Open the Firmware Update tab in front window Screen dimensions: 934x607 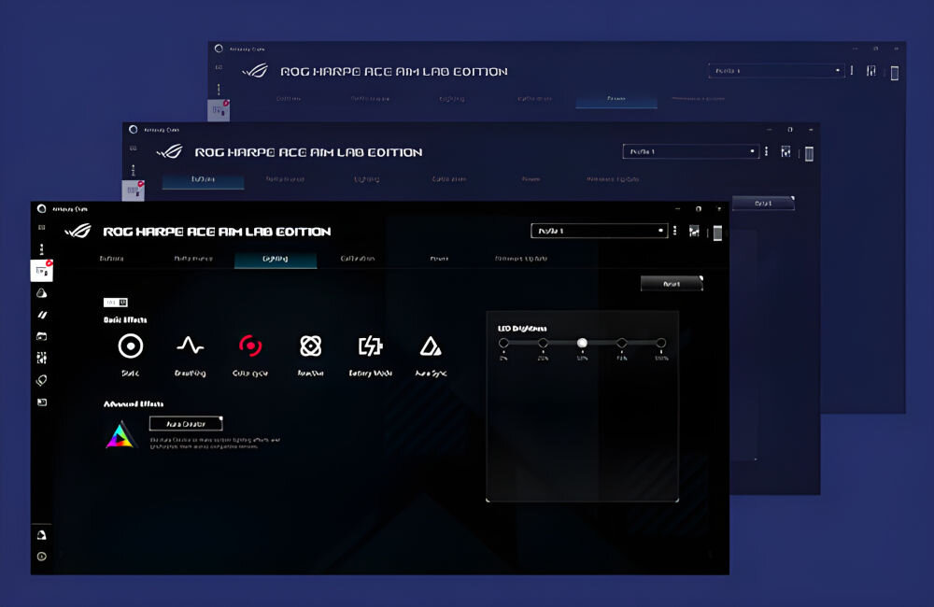(521, 259)
